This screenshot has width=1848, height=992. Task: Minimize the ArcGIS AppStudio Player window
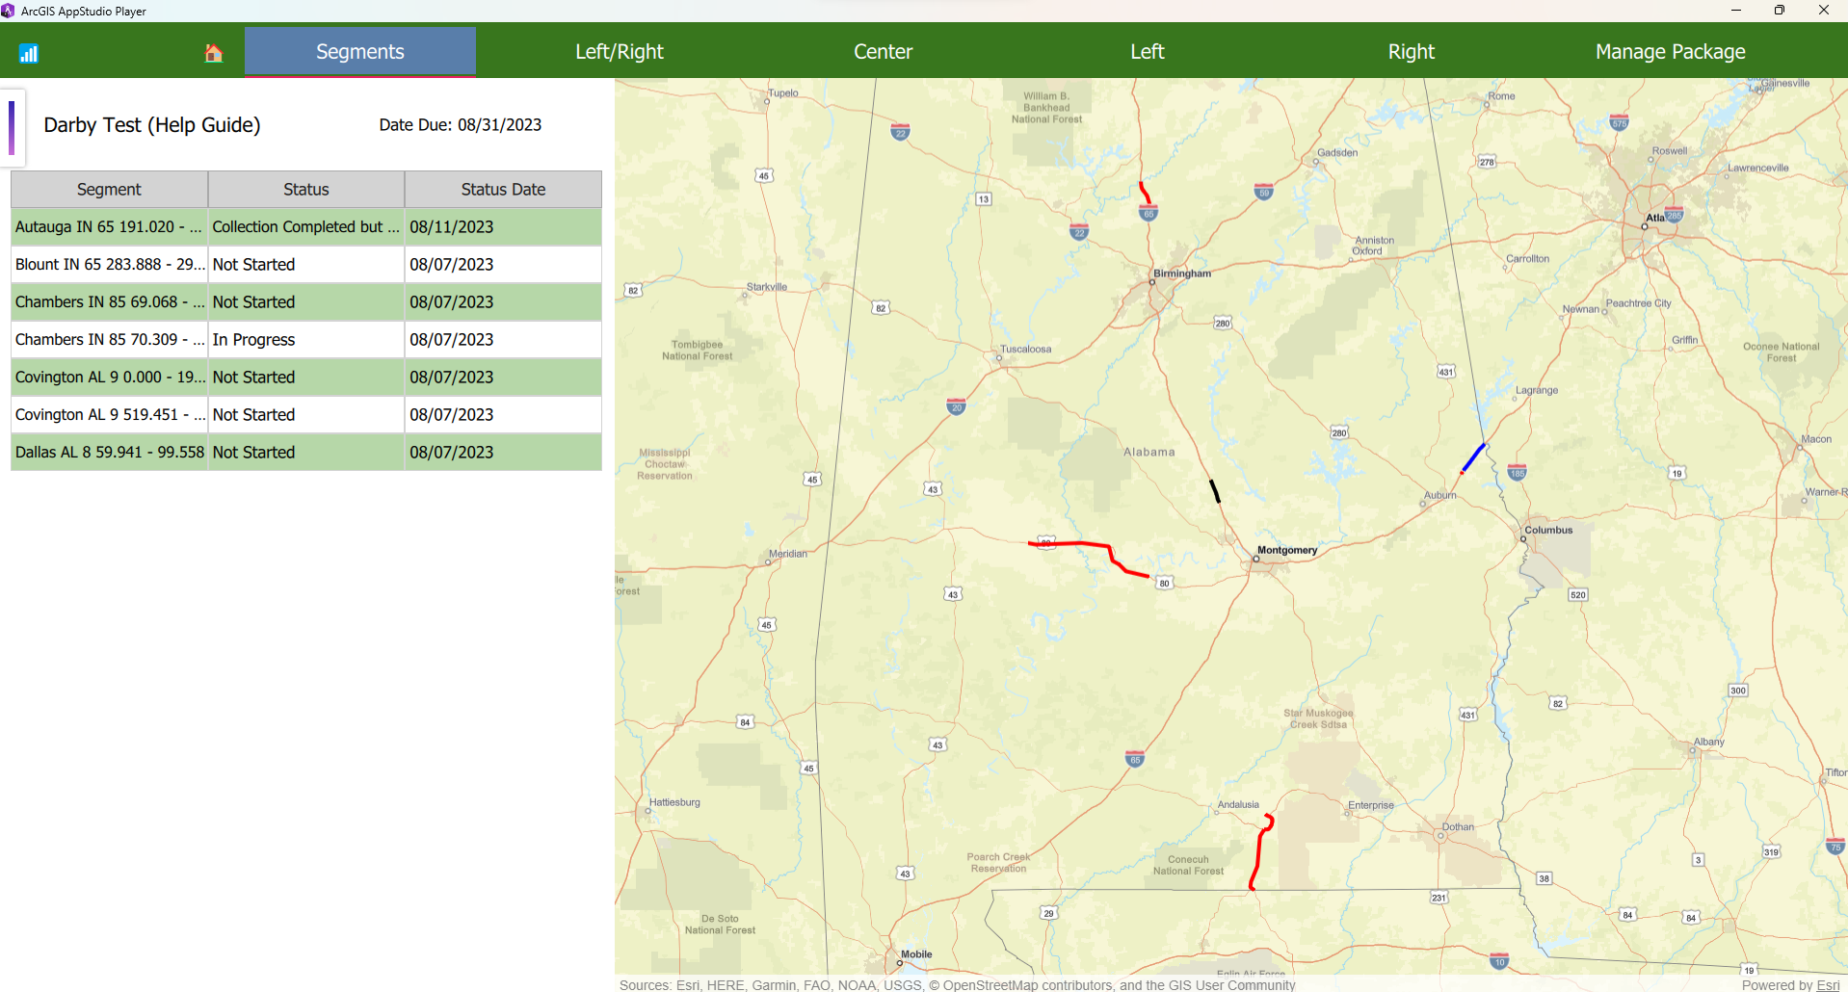point(1736,11)
